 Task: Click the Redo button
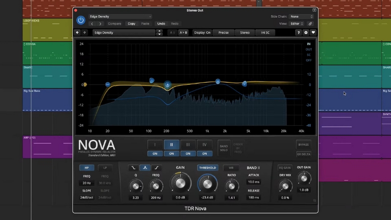click(x=174, y=23)
